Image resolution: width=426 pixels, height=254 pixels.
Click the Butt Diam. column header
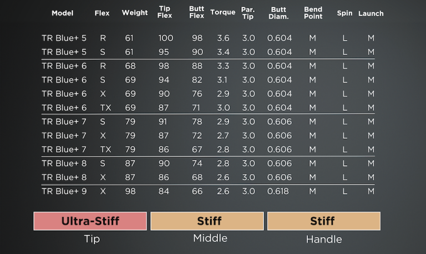point(278,13)
